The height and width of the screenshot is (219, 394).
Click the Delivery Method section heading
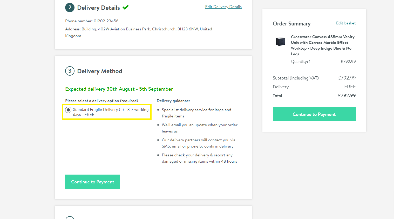click(100, 71)
